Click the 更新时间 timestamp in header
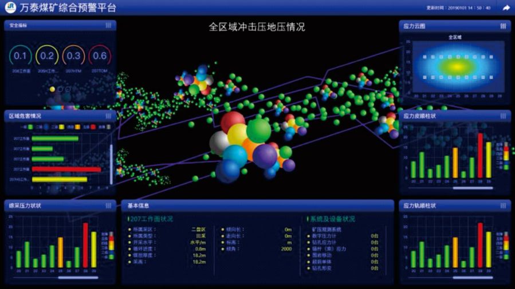Screen dimensions: 515x289 458,8
